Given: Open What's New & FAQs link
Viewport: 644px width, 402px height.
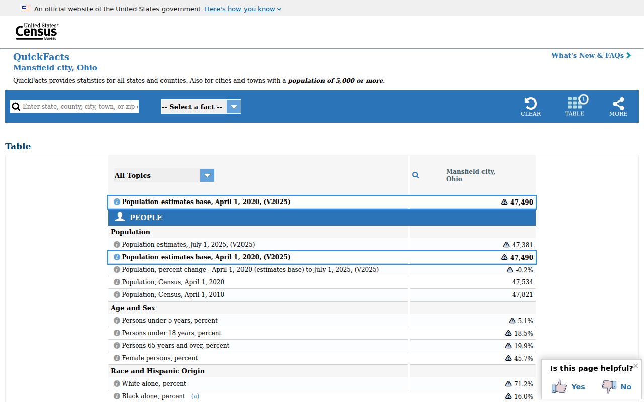Looking at the screenshot, I should pos(591,55).
